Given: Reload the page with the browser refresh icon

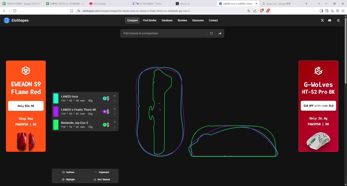Looking at the screenshot, I should coord(15,11).
